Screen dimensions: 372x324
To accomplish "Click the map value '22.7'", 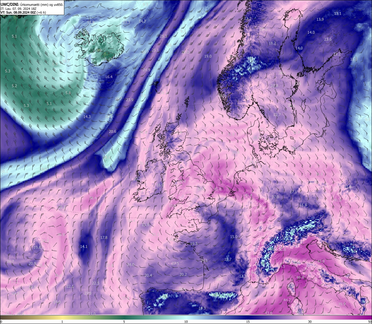I will pyautogui.click(x=277, y=115).
